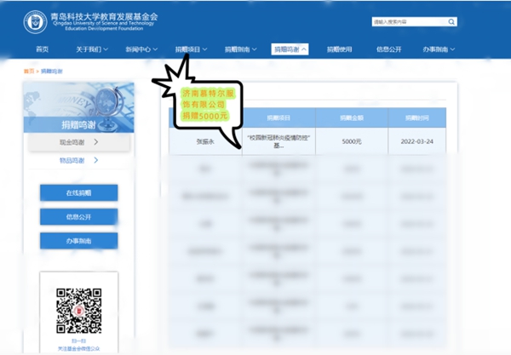Click the blue 信息公开 sidebar button
Image resolution: width=511 pixels, height=355 pixels.
click(x=78, y=217)
